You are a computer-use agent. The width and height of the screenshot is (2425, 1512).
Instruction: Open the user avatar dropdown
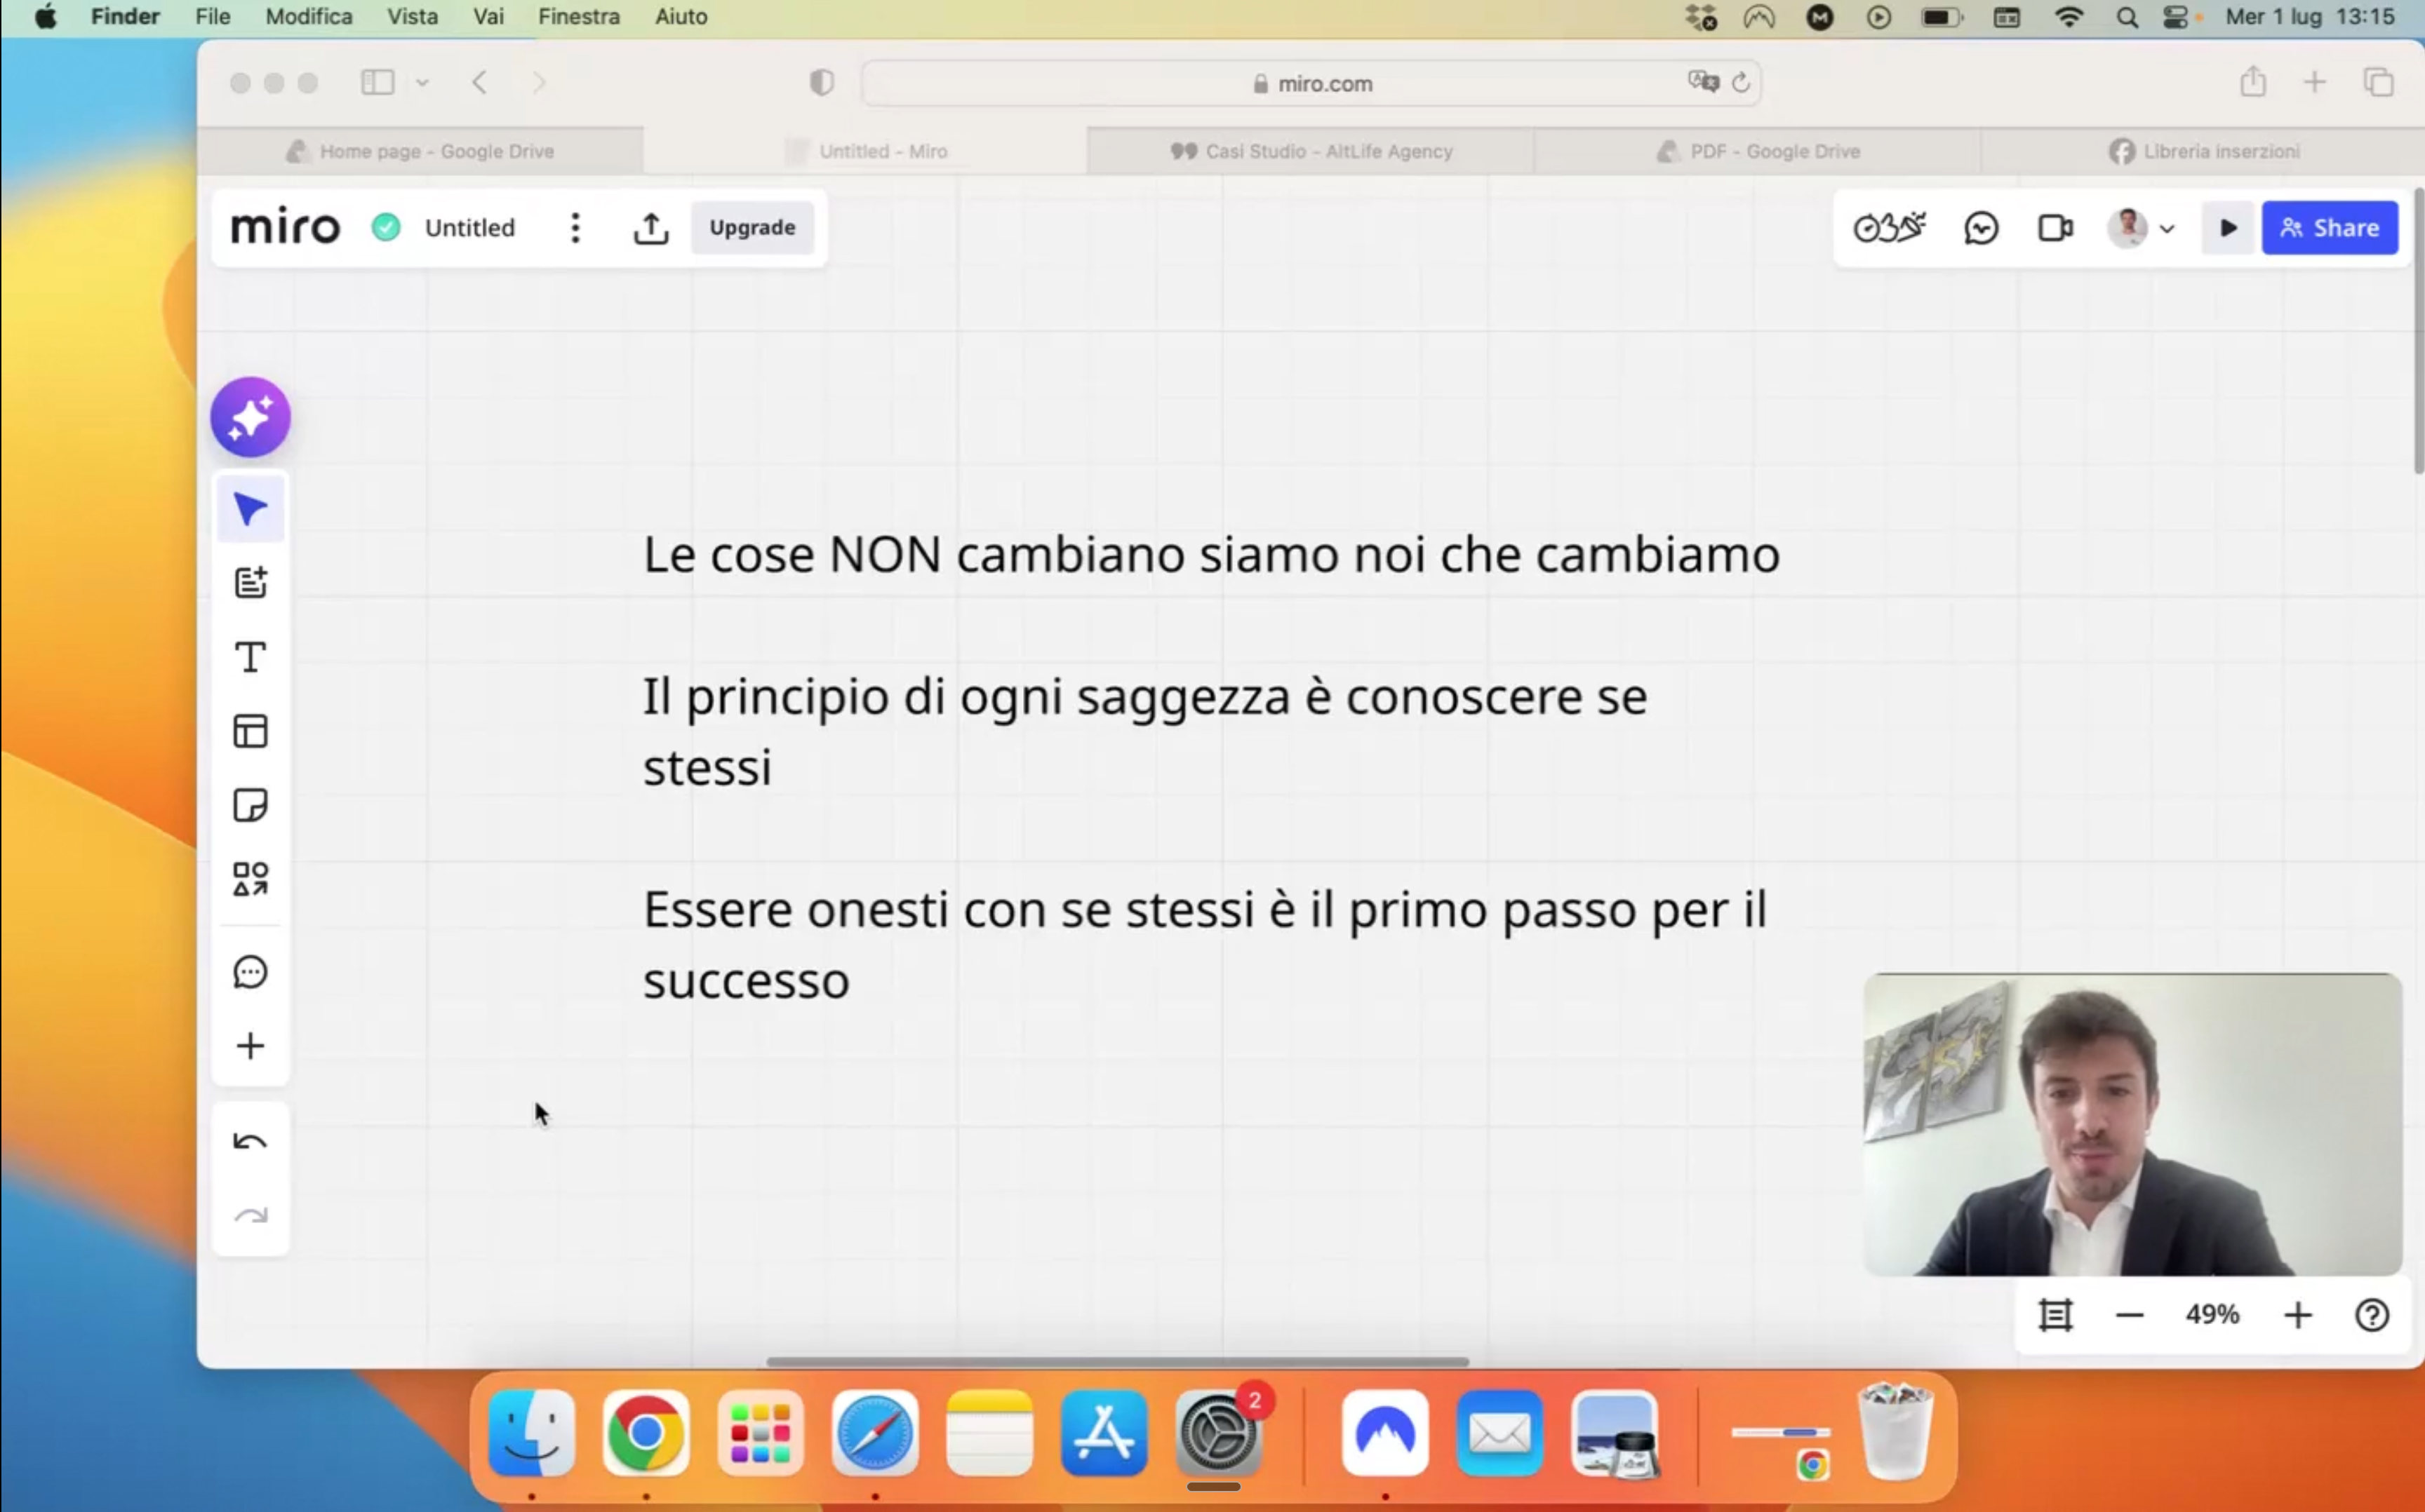click(x=2142, y=228)
